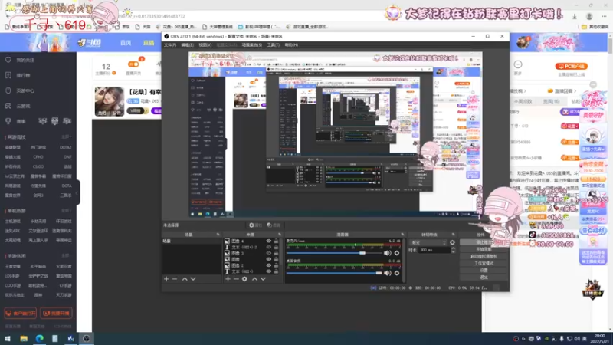This screenshot has width=613, height=345.
Task: Lock the 图像 3 source
Action: pyautogui.click(x=276, y=253)
